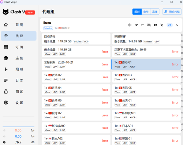183x145 pixels.
Task: Click the Clash Verge cat logo
Action: 5,12
